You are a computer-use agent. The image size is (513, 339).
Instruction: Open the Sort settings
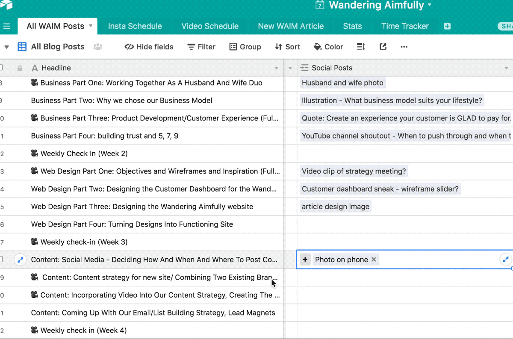pos(287,47)
